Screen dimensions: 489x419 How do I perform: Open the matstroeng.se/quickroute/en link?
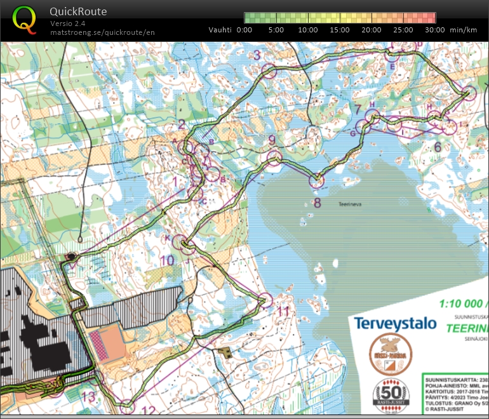[x=102, y=32]
